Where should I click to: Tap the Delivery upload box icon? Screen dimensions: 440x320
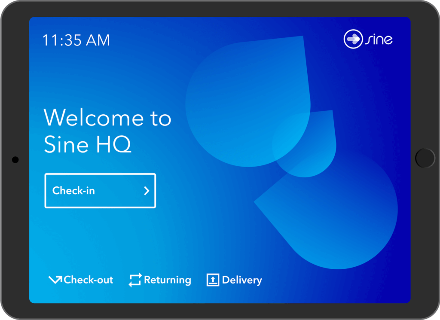[x=213, y=280]
